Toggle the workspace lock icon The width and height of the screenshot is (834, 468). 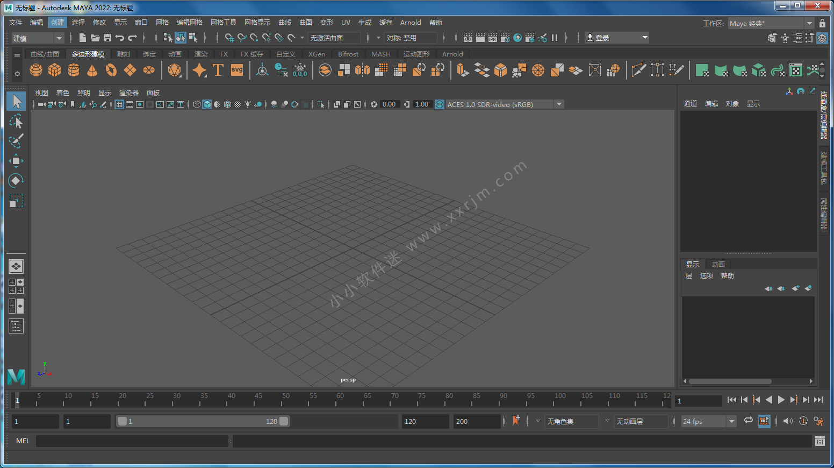(822, 23)
